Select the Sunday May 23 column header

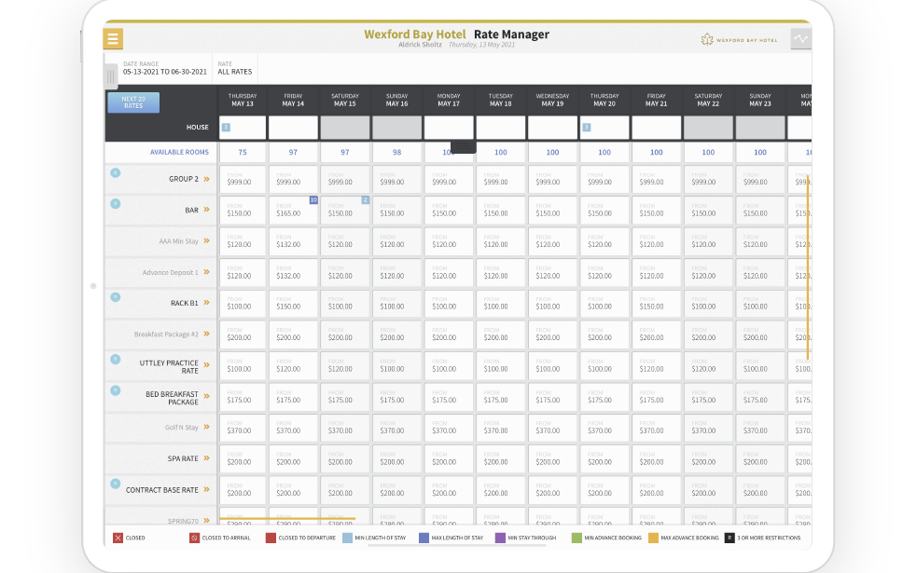760,100
